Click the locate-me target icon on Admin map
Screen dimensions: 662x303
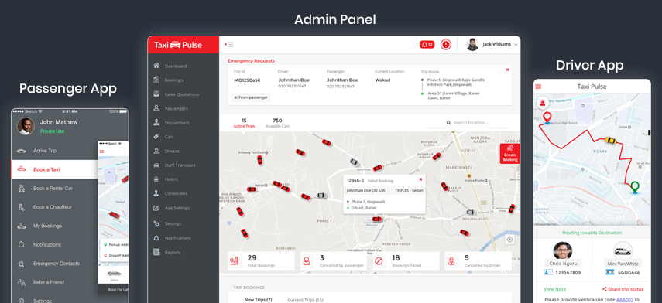click(x=510, y=240)
